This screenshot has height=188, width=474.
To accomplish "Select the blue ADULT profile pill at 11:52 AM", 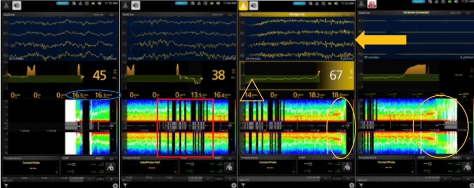I will (299, 3).
